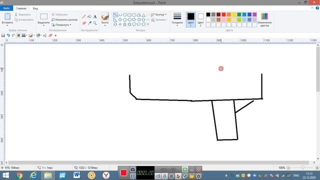
Task: Open Yandex Browser from the taskbar
Action: [x=106, y=175]
